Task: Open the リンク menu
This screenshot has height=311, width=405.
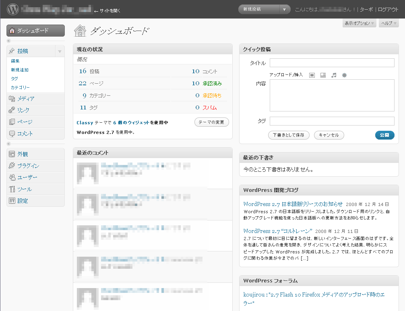Action: tap(23, 110)
